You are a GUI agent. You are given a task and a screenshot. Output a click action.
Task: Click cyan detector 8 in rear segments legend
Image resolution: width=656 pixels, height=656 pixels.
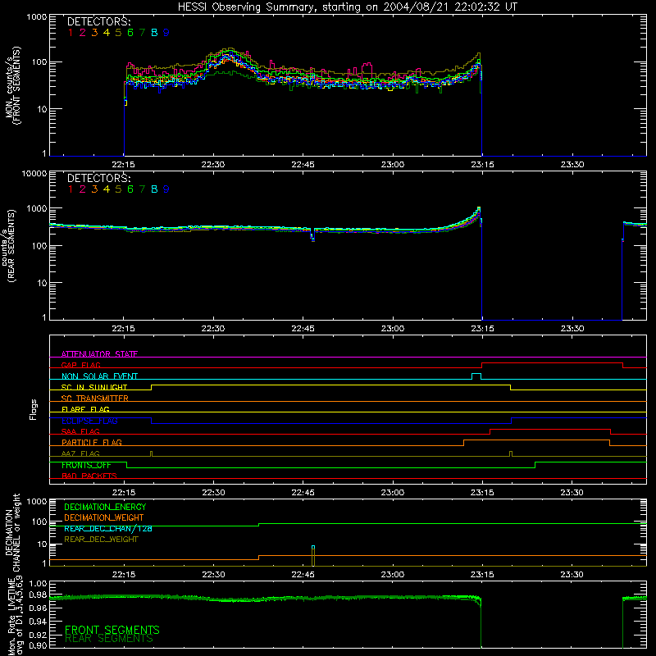click(154, 189)
